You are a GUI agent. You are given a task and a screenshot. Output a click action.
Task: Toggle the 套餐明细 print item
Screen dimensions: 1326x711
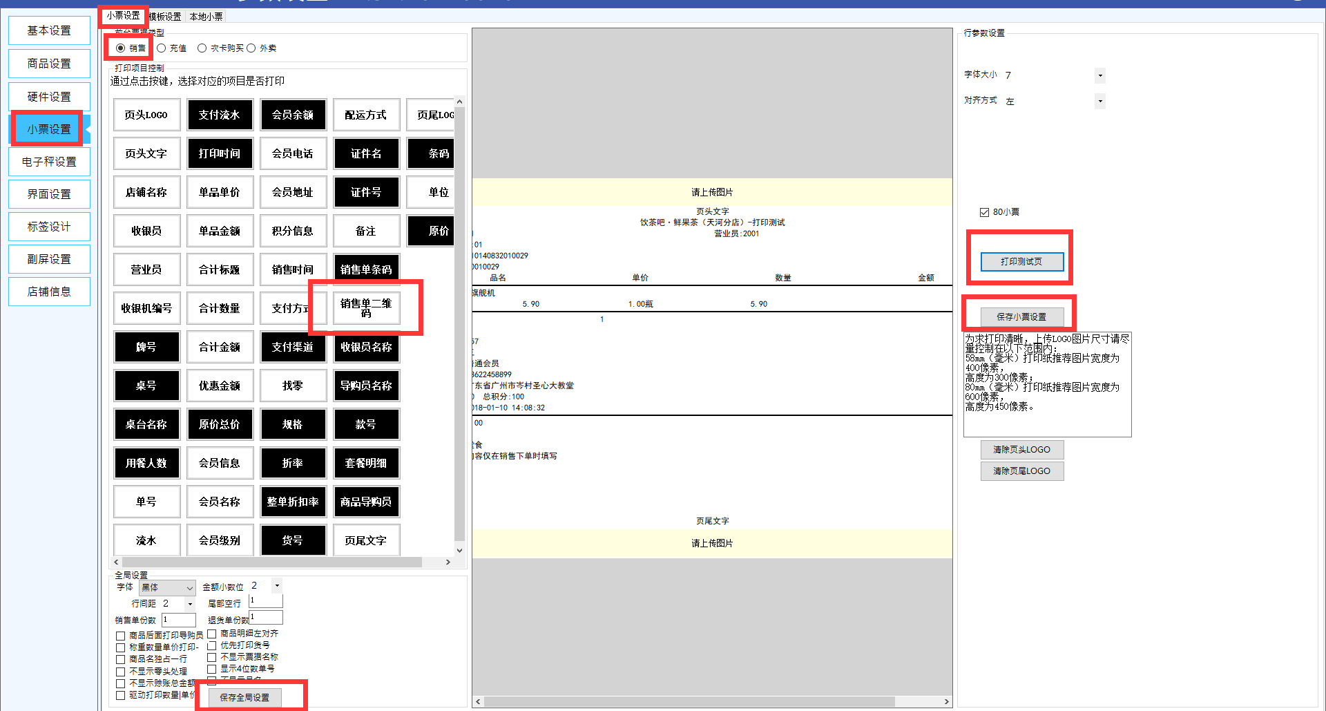(x=366, y=463)
